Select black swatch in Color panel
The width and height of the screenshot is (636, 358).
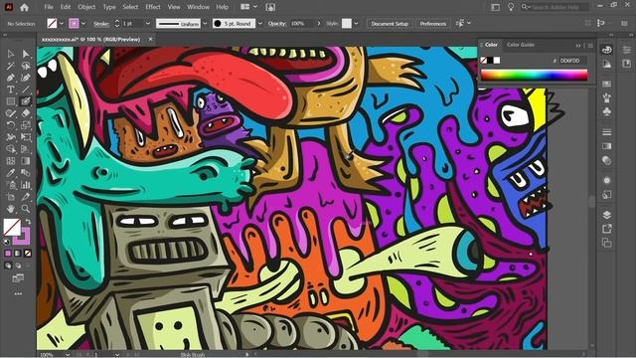pos(490,61)
